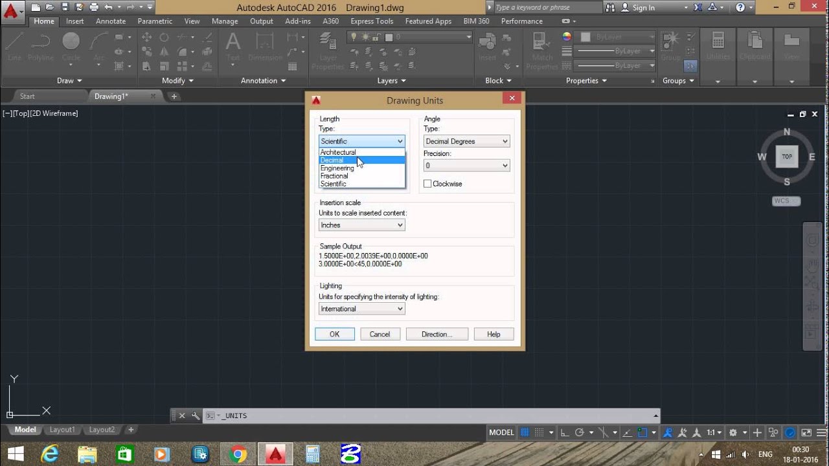Open the Insertion scale Inches dropdown
This screenshot has width=829, height=466.
pyautogui.click(x=362, y=225)
